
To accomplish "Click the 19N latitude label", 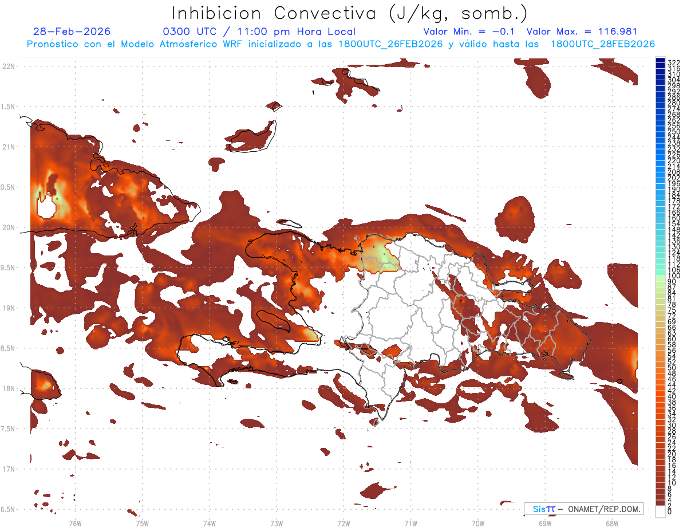I will point(9,308).
